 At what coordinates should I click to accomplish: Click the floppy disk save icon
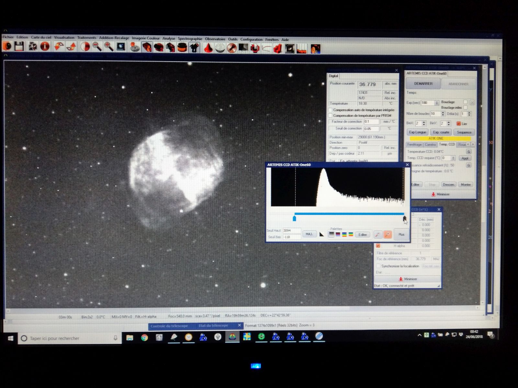coord(19,46)
